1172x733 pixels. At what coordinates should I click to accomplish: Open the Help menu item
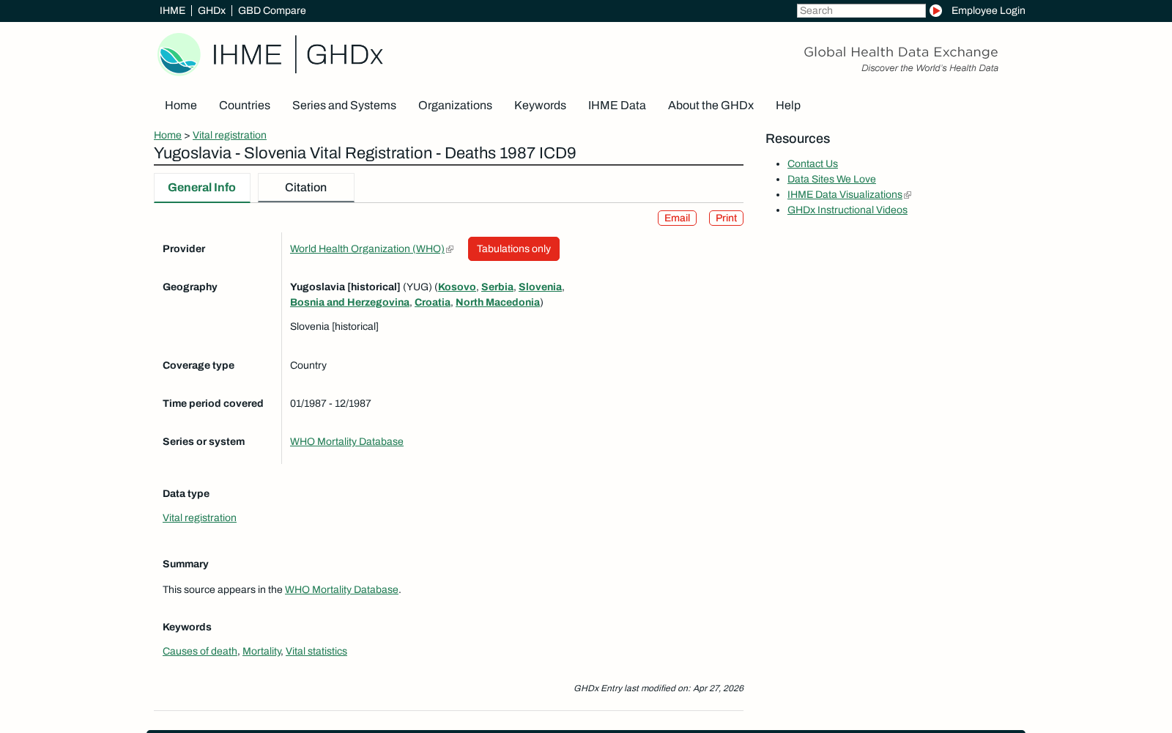click(788, 106)
